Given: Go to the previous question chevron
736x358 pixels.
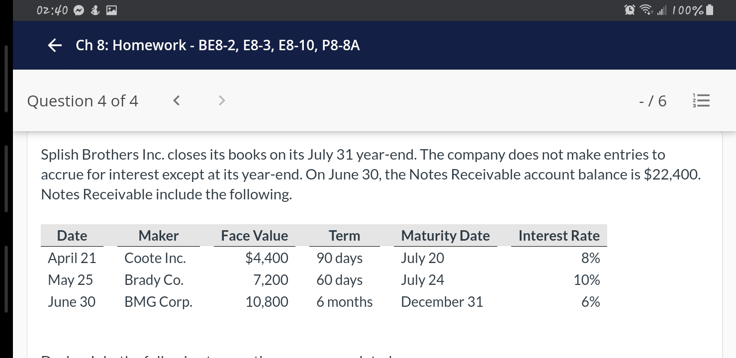Looking at the screenshot, I should click(176, 100).
